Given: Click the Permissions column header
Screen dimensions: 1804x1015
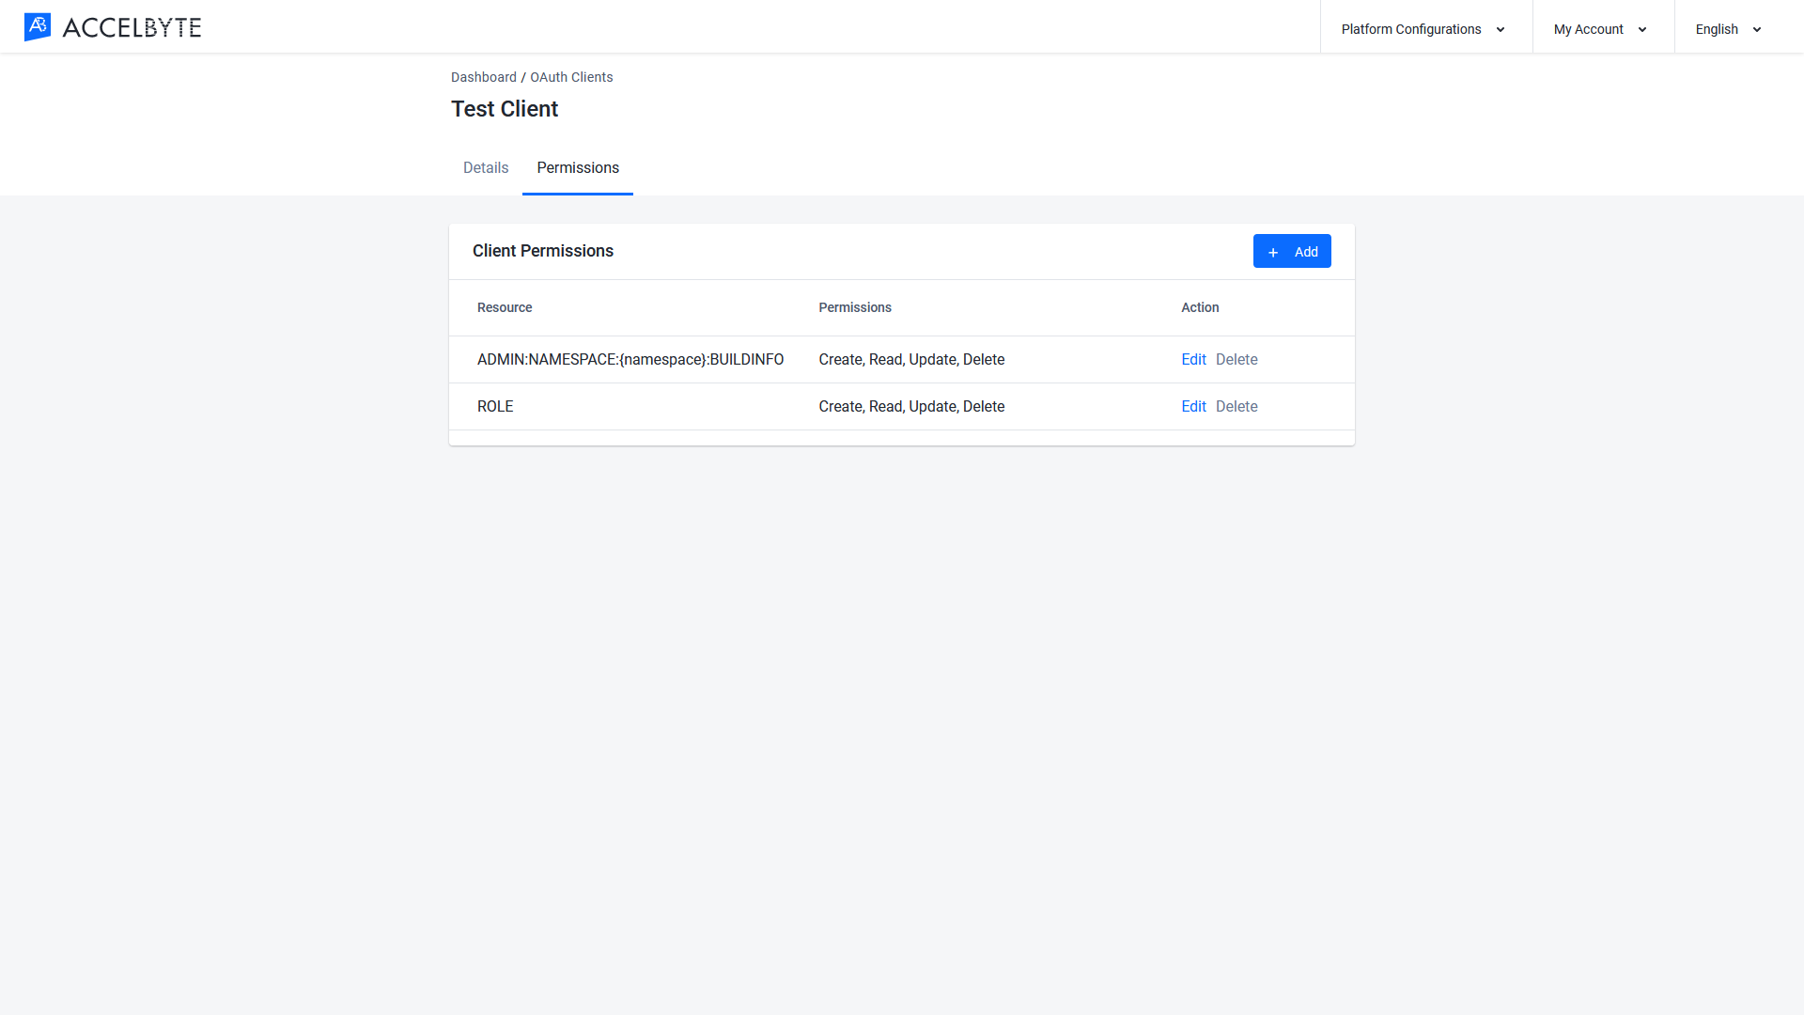Looking at the screenshot, I should pyautogui.click(x=855, y=307).
